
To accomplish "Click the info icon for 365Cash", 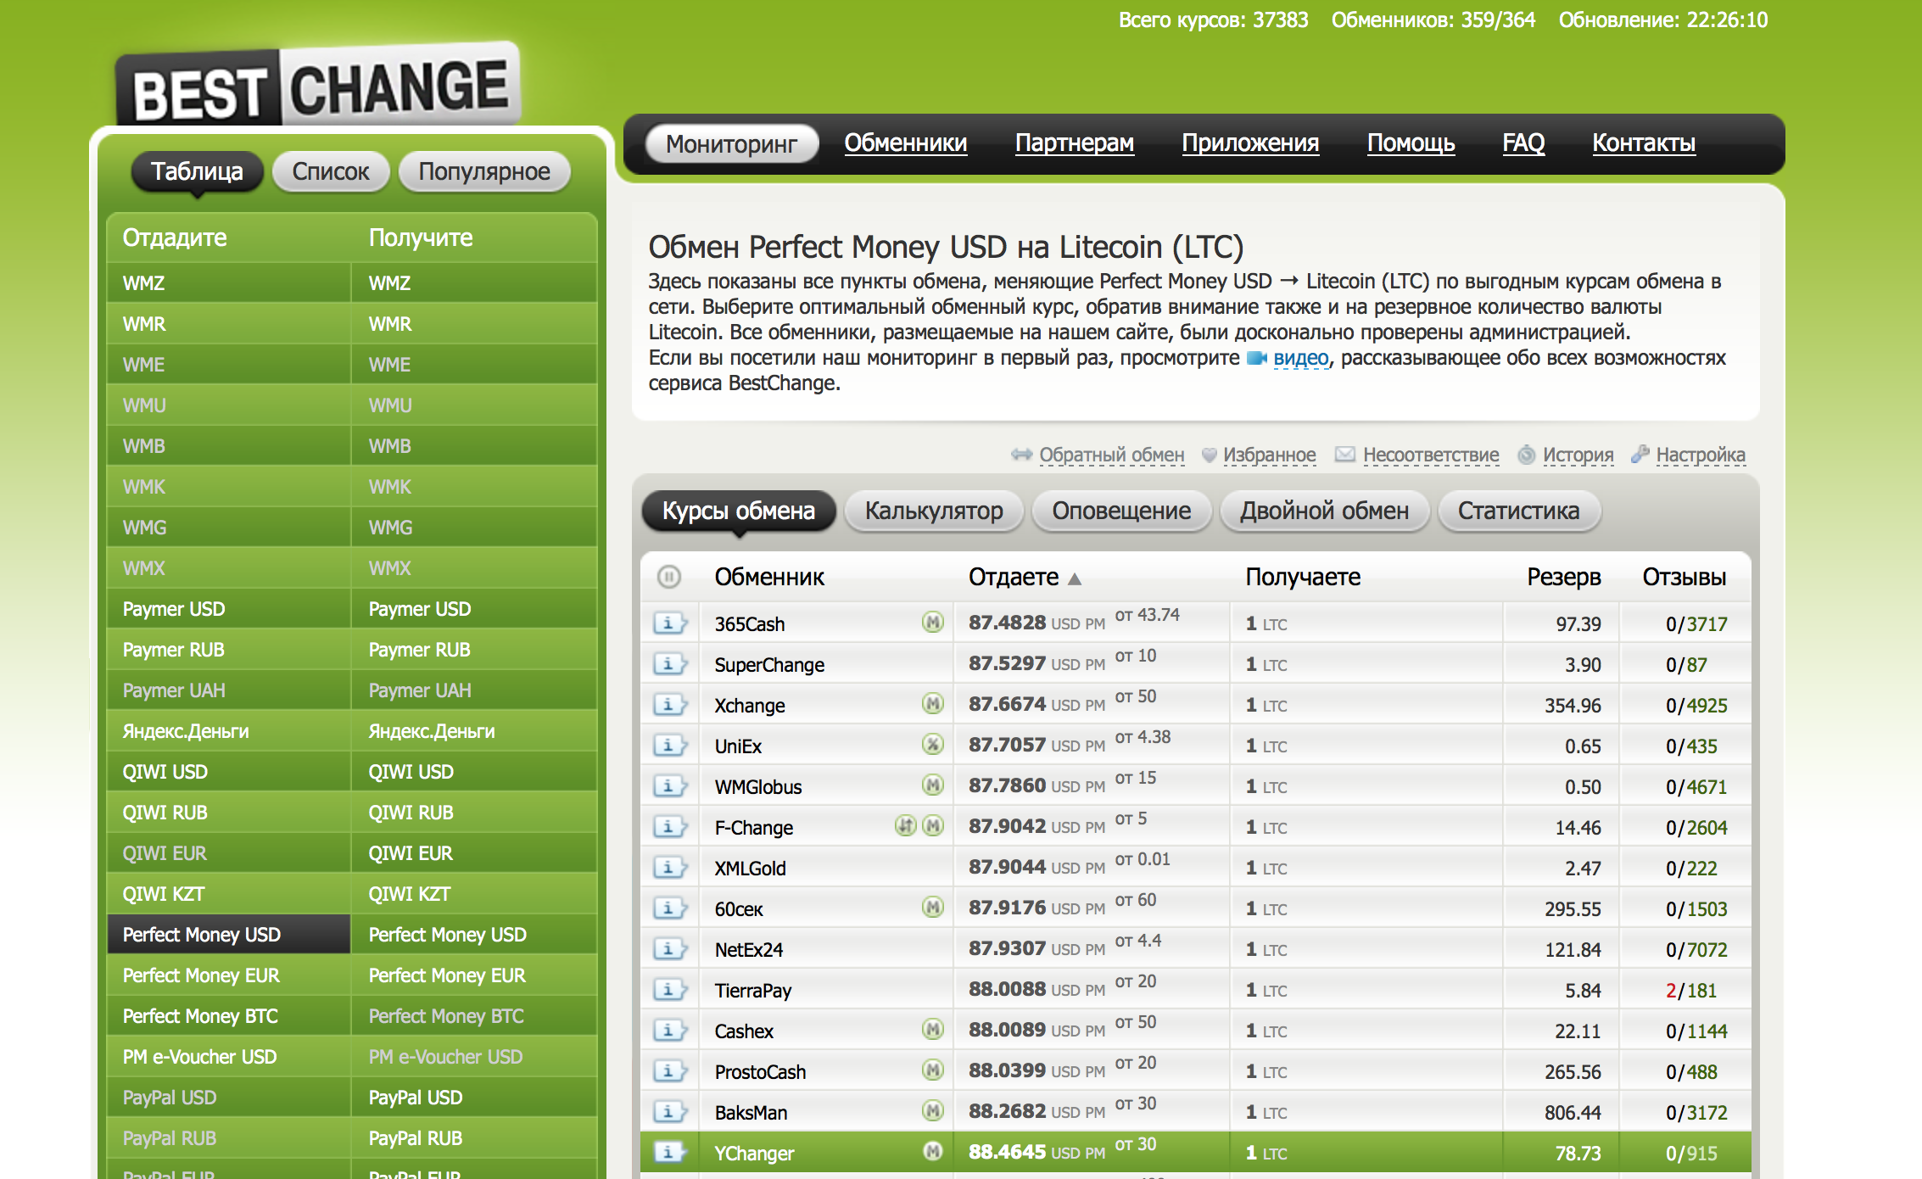I will [x=669, y=624].
